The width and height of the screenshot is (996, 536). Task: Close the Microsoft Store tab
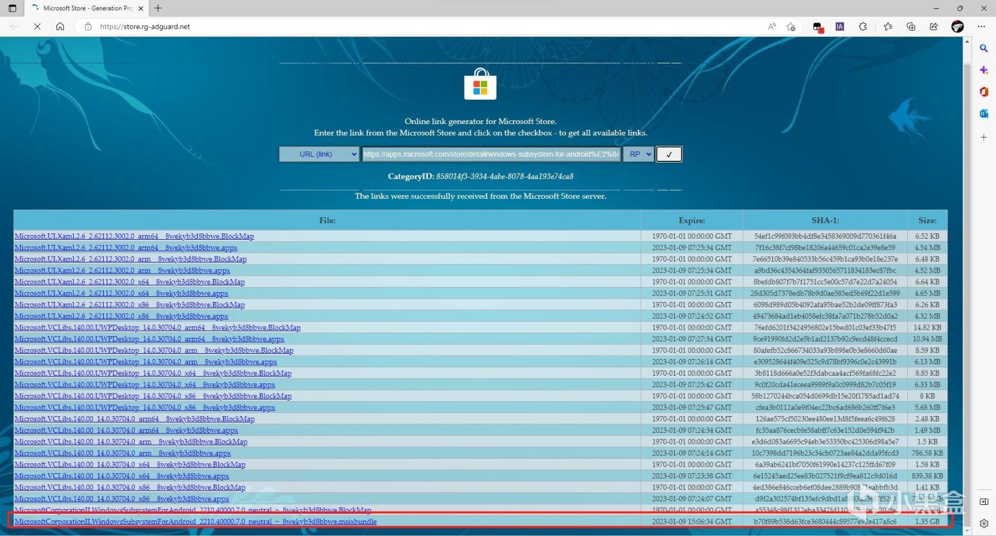point(141,8)
